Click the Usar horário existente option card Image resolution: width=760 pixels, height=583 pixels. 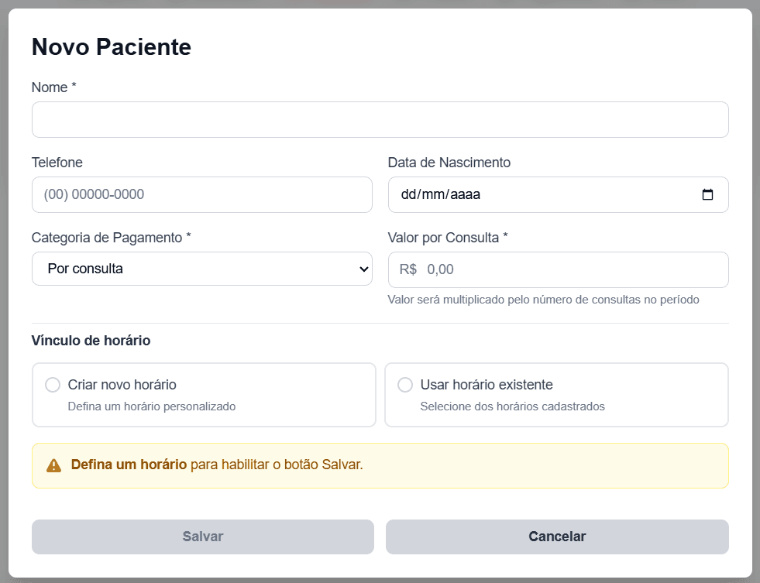pos(556,394)
